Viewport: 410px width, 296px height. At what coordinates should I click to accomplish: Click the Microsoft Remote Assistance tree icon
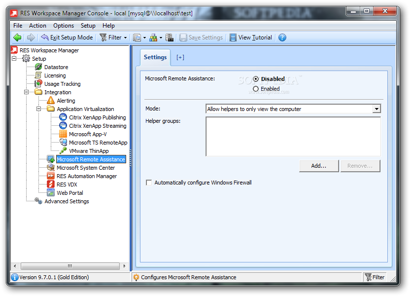pos(51,159)
